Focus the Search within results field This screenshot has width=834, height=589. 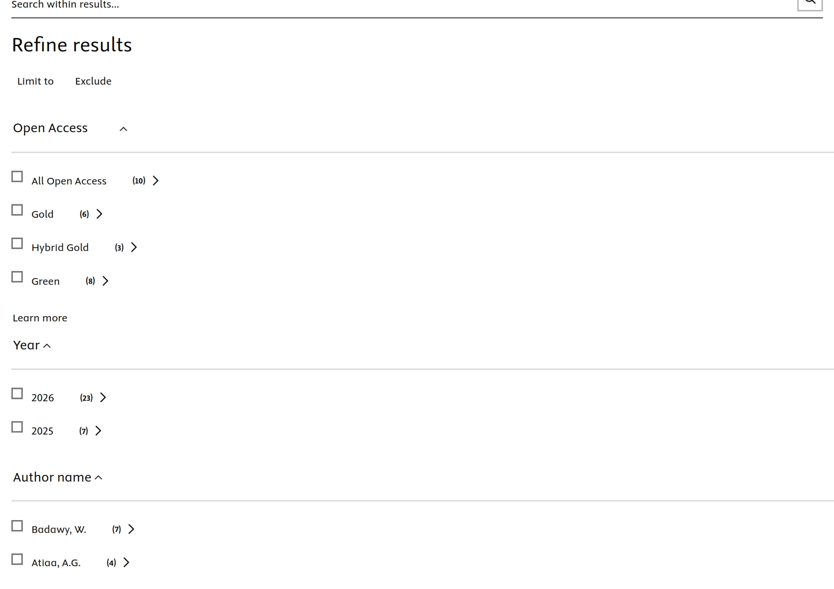tap(380, 5)
